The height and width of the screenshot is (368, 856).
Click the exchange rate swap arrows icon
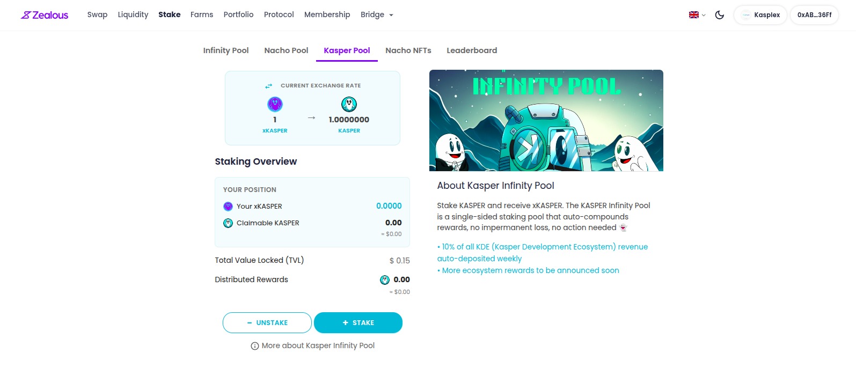click(x=269, y=86)
